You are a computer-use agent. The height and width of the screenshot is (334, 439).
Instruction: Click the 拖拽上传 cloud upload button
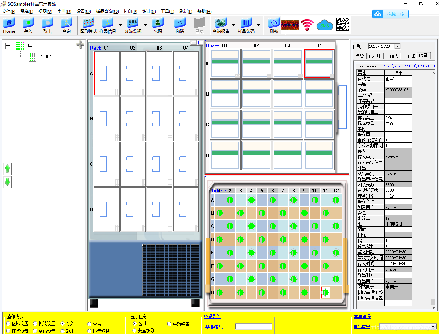coord(390,14)
